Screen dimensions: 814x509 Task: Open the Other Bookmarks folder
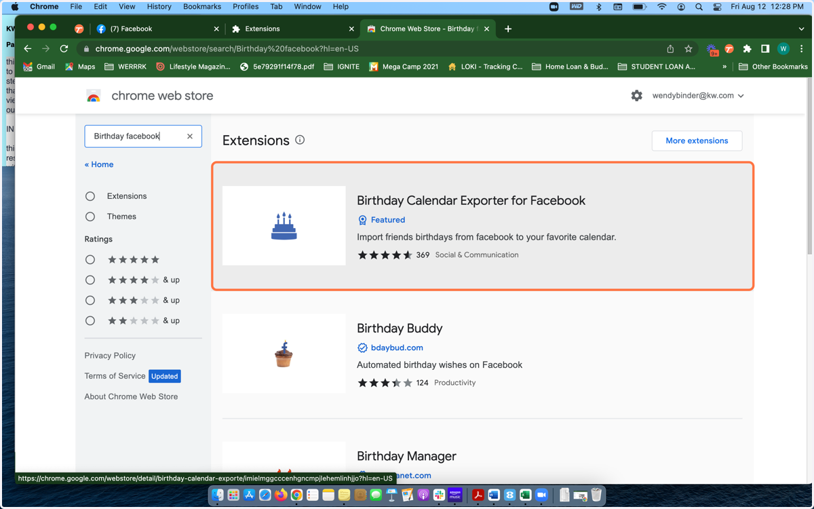pos(773,67)
